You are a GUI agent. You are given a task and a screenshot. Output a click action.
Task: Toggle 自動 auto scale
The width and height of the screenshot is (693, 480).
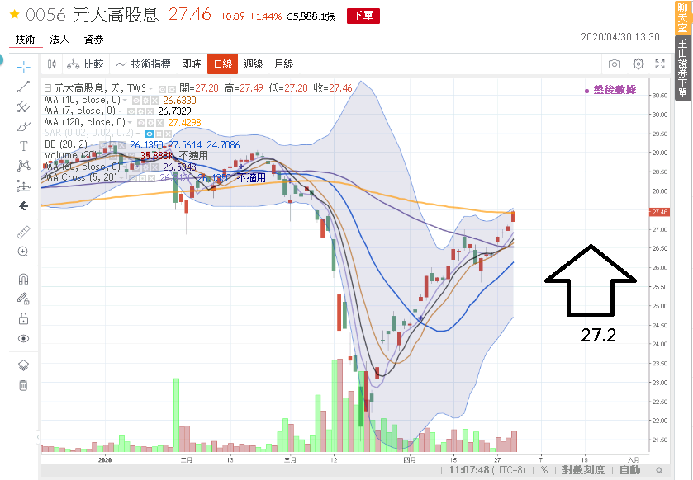pyautogui.click(x=630, y=470)
